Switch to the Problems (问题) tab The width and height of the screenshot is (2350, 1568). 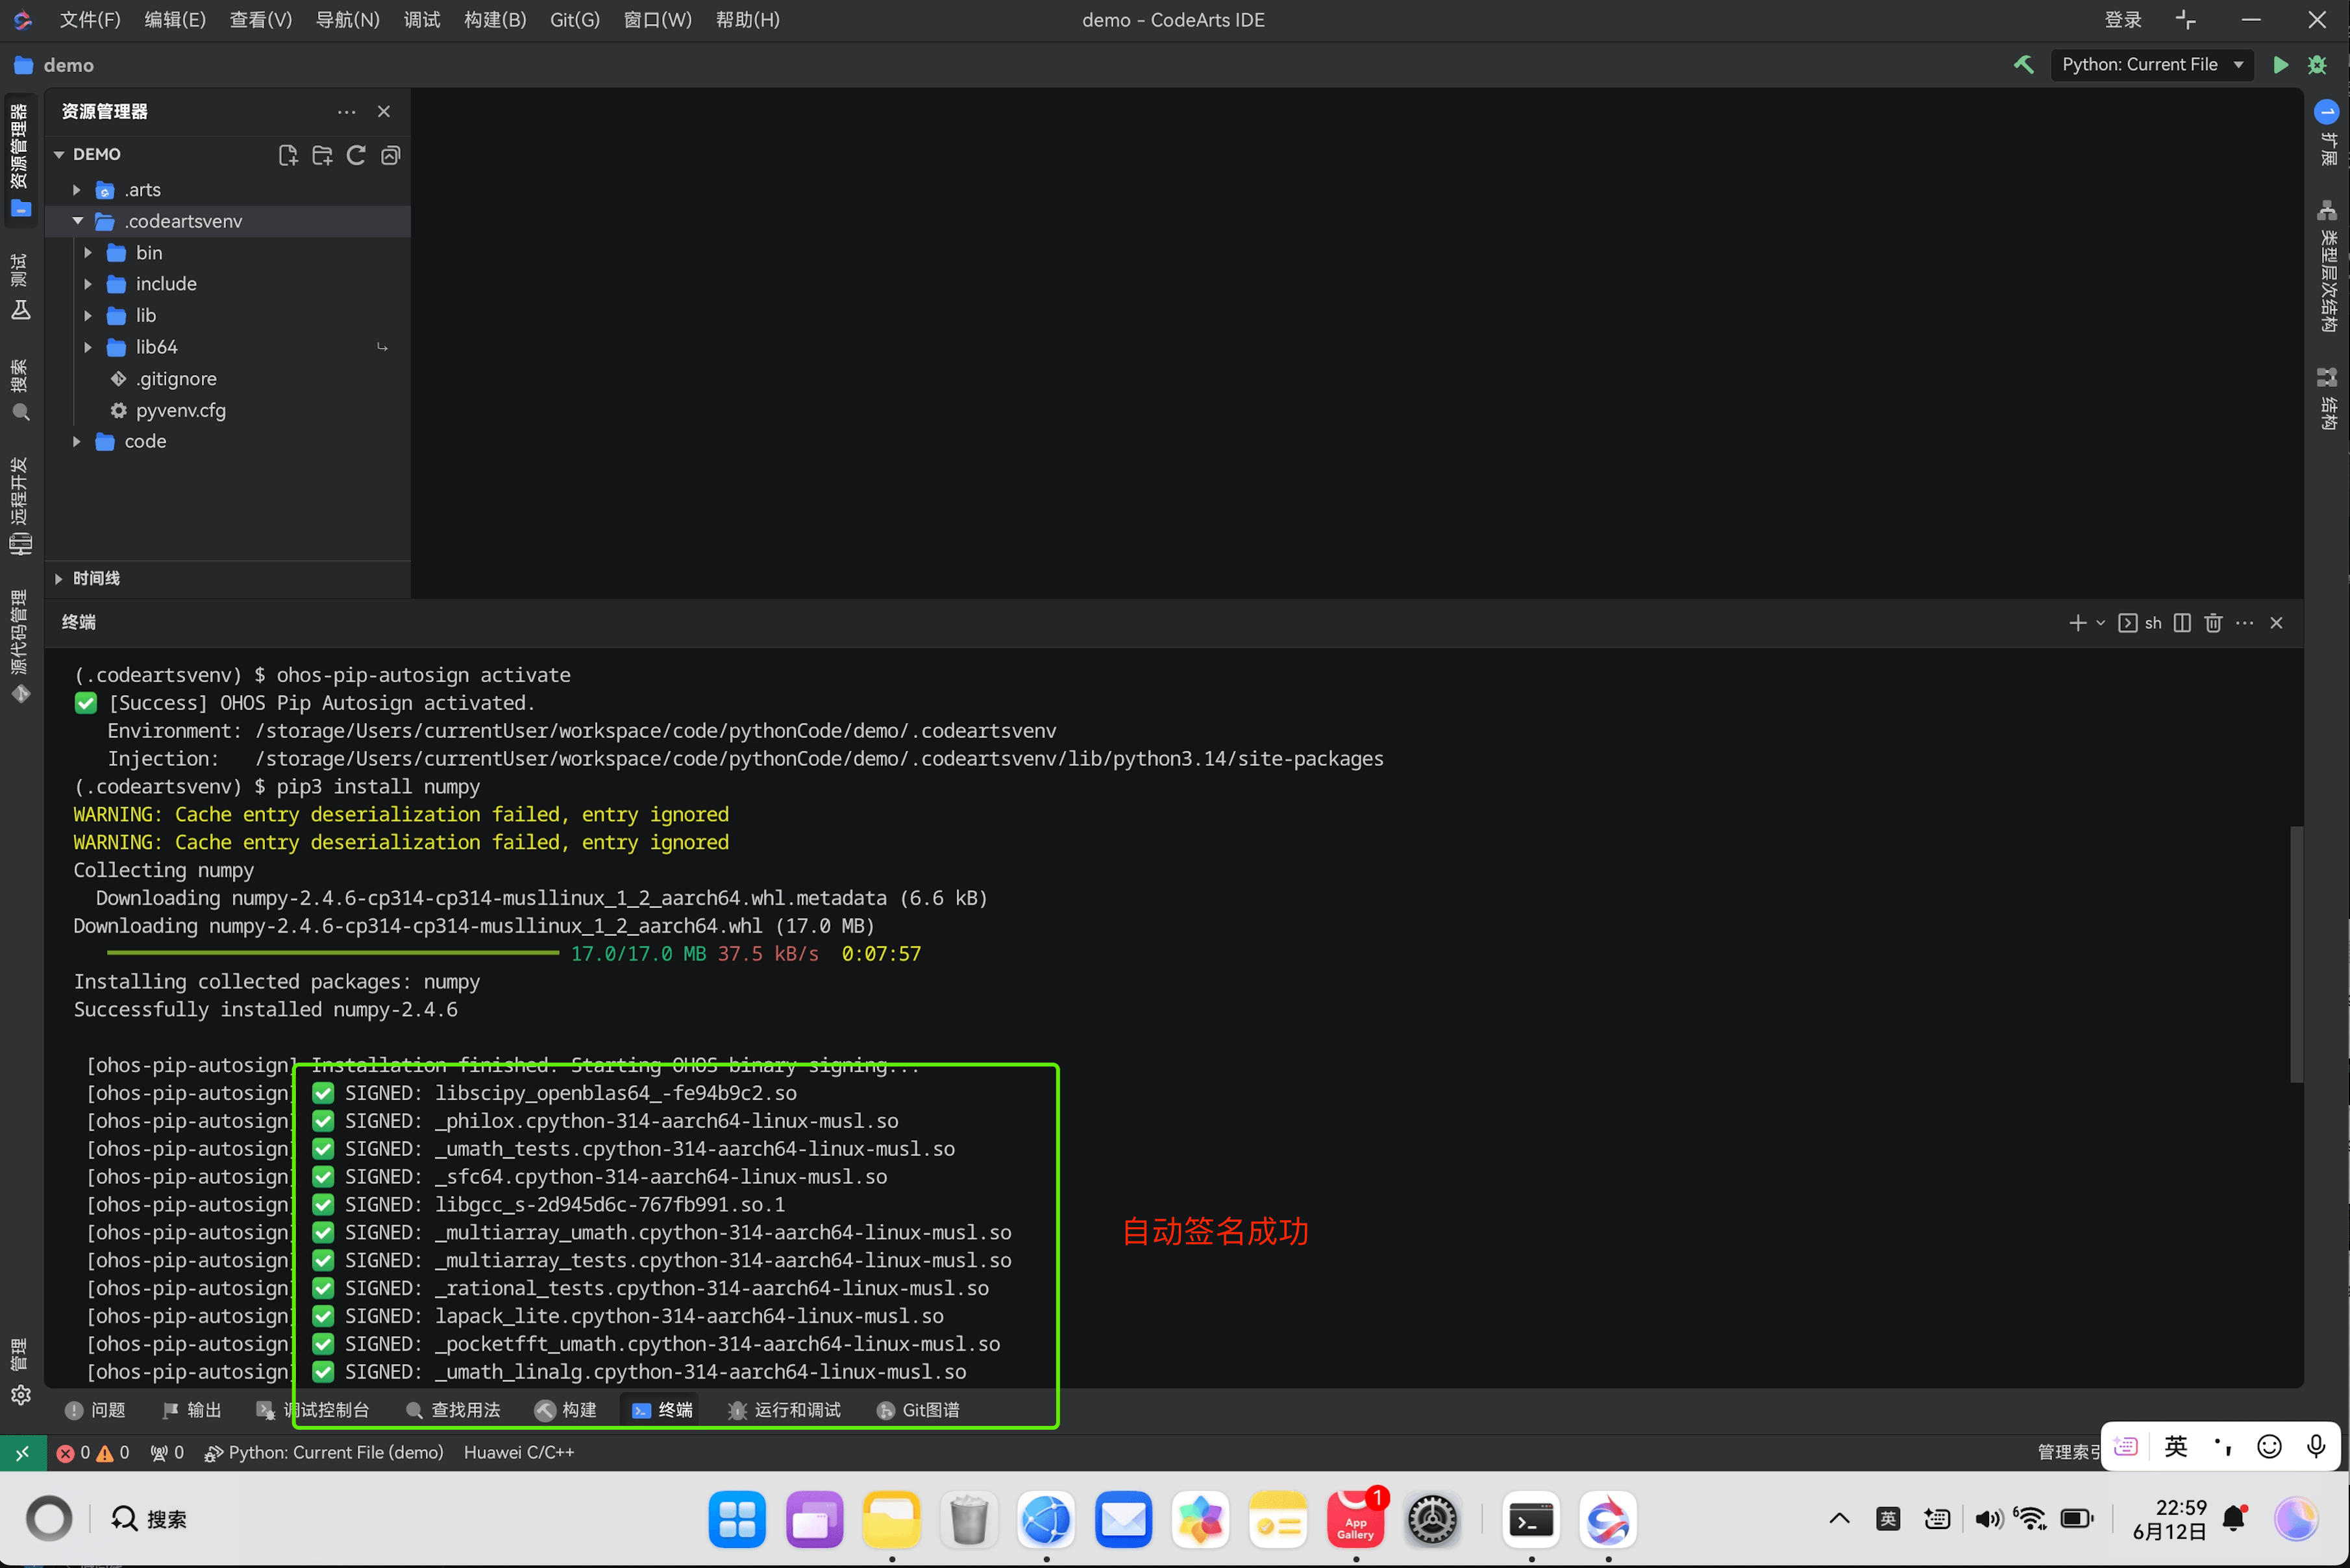click(96, 1410)
